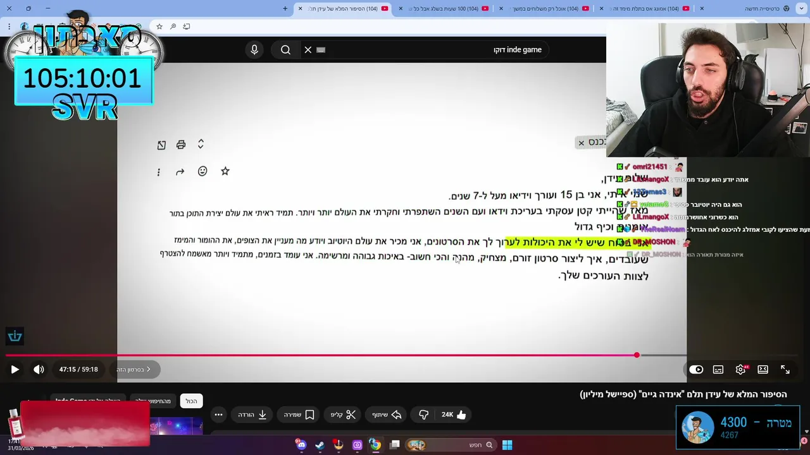The height and width of the screenshot is (455, 810).
Task: Open the player settings gear
Action: click(x=740, y=370)
